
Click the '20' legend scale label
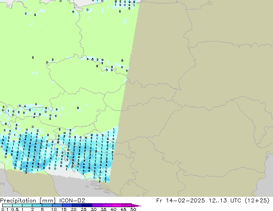tap(74, 209)
